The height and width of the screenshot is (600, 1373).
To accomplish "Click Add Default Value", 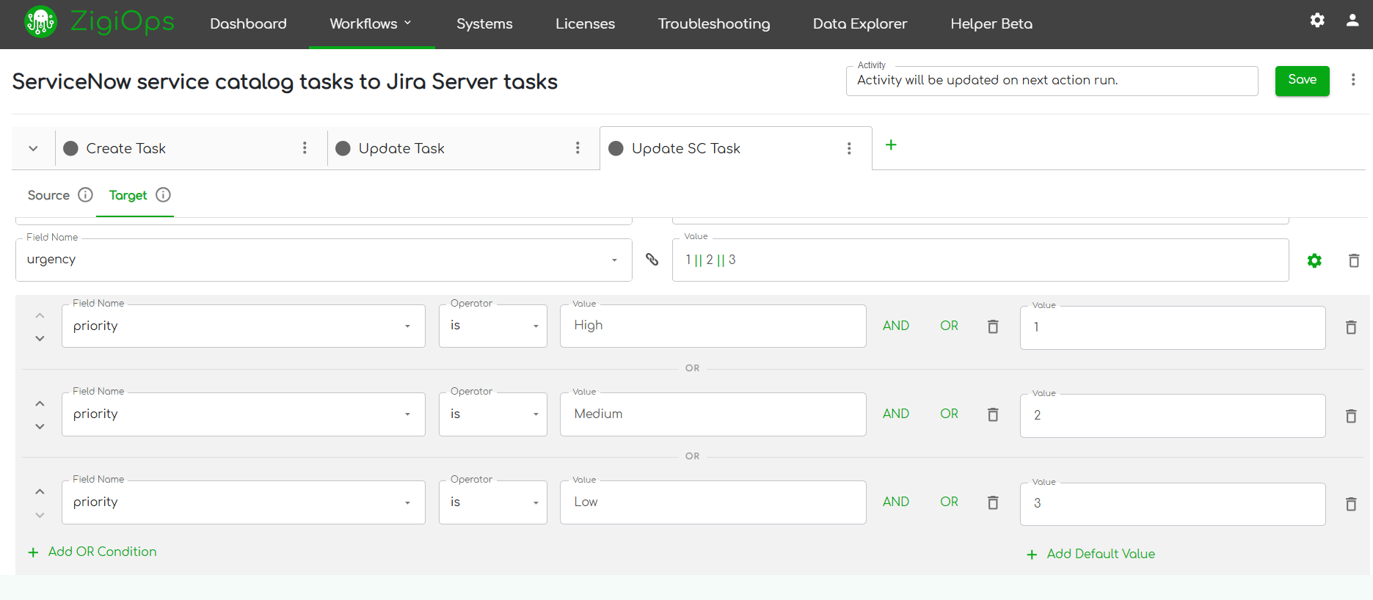I will point(1090,554).
